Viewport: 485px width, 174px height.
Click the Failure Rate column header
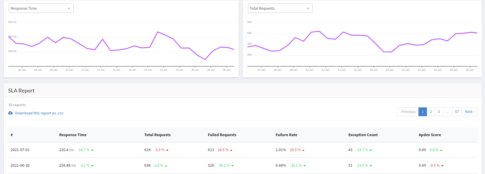click(x=286, y=135)
